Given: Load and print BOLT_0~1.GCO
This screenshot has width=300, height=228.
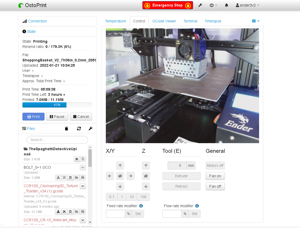Looking at the screenshot, I should 83,178.
